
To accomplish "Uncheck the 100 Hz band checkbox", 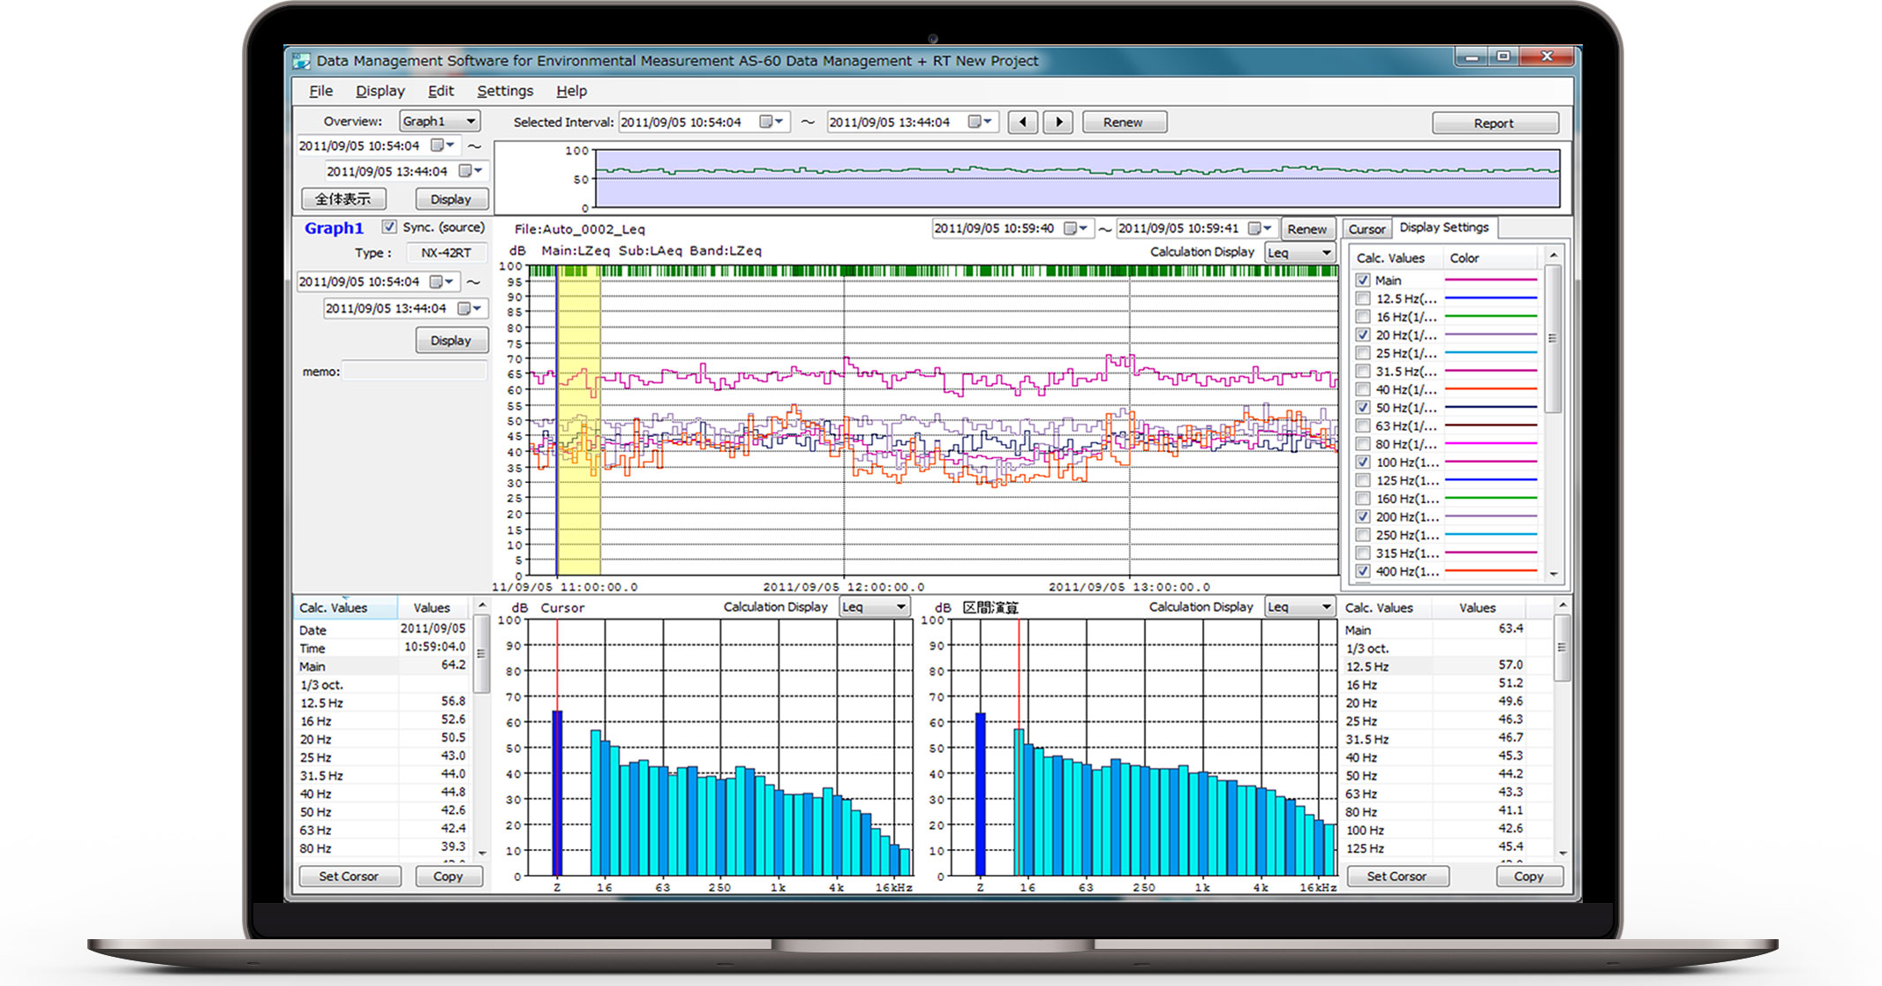I will (x=1363, y=462).
